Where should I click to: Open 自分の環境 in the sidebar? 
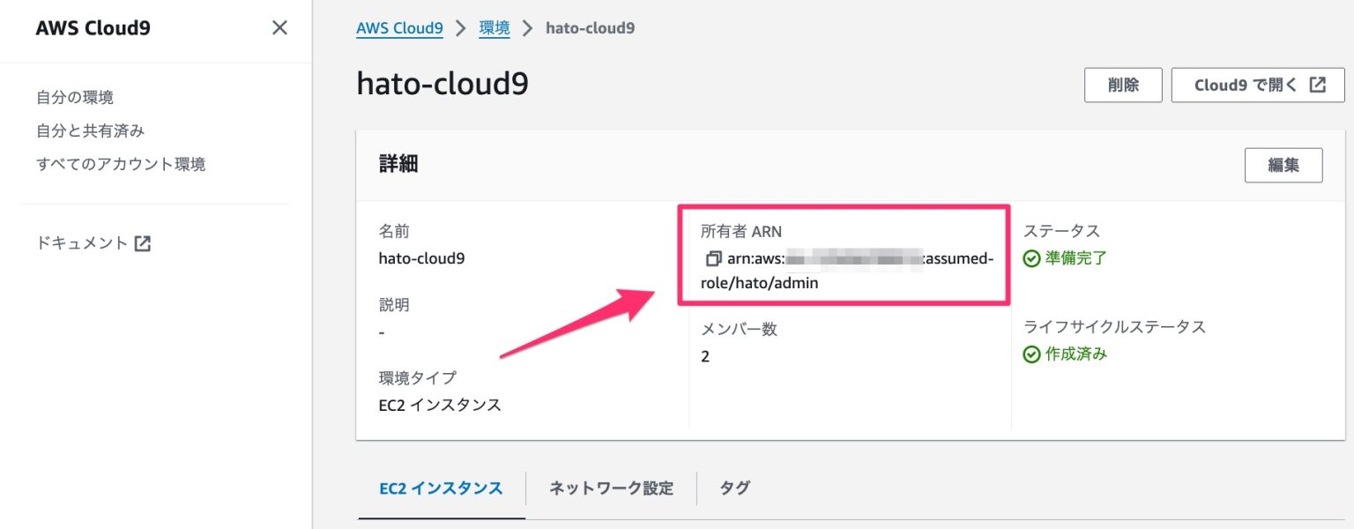pos(74,98)
